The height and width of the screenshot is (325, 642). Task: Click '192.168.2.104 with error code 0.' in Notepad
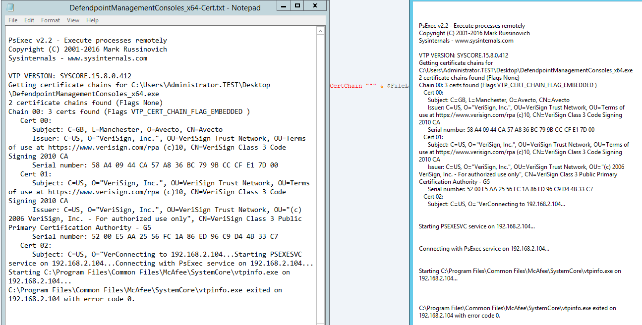(72, 299)
